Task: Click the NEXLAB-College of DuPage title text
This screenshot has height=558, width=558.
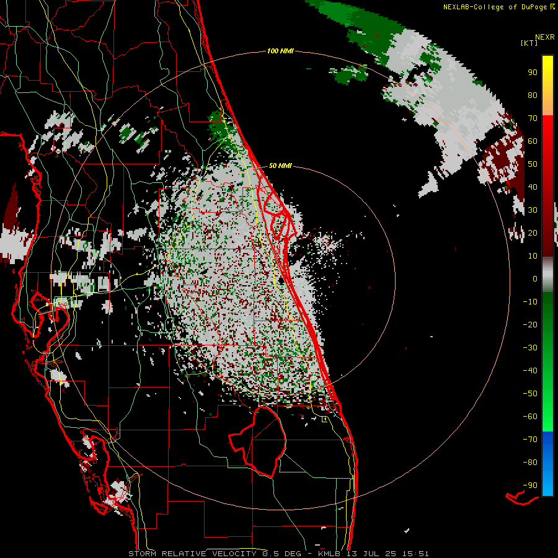Action: click(498, 7)
